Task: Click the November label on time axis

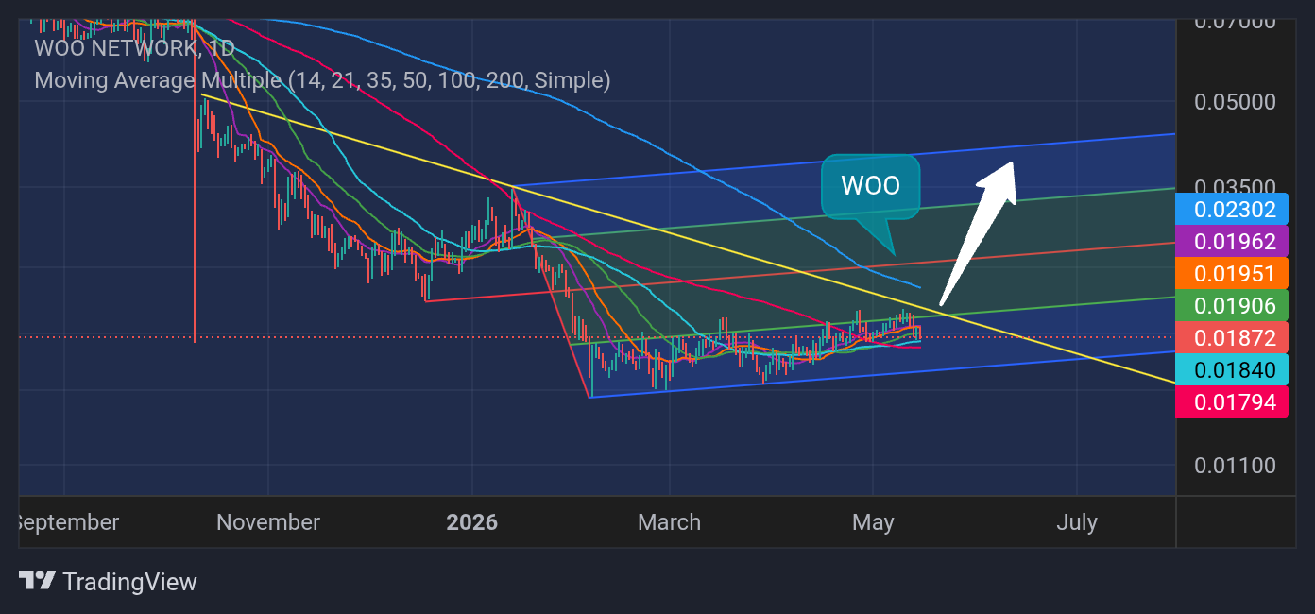Action: click(x=268, y=522)
